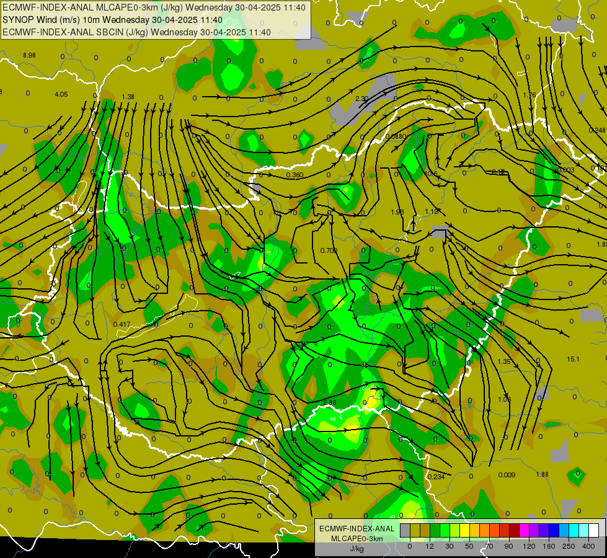Click the map value '1.12'
This screenshot has width=607, height=558.
tap(432, 211)
